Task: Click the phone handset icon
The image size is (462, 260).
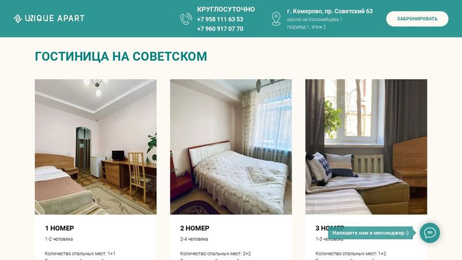Action: pyautogui.click(x=186, y=19)
